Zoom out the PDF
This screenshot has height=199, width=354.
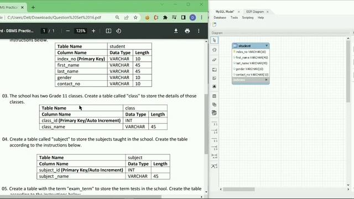[67, 31]
